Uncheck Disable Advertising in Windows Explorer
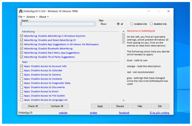The image size is (192, 126). 21,36
